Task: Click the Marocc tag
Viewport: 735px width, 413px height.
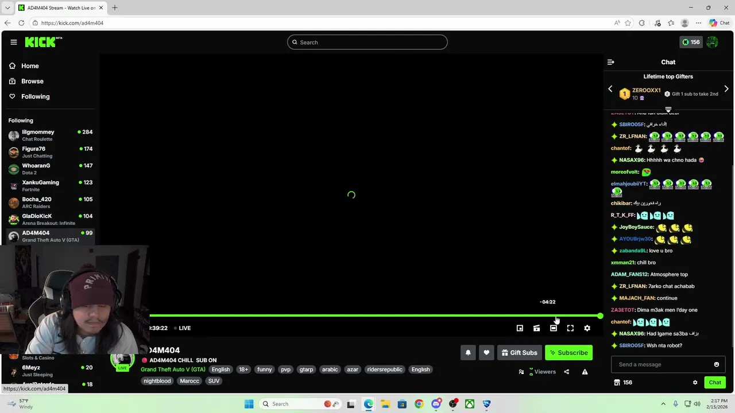Action: [189, 381]
